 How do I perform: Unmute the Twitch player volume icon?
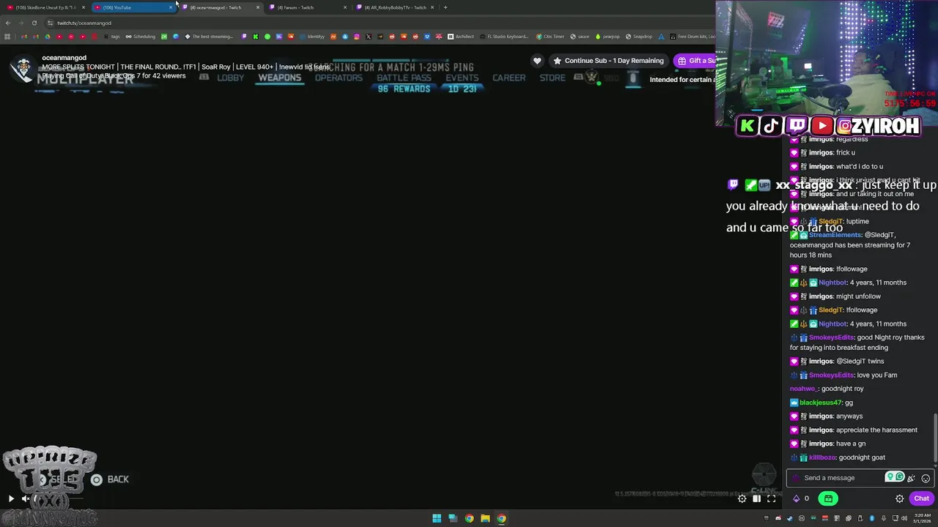coord(25,498)
